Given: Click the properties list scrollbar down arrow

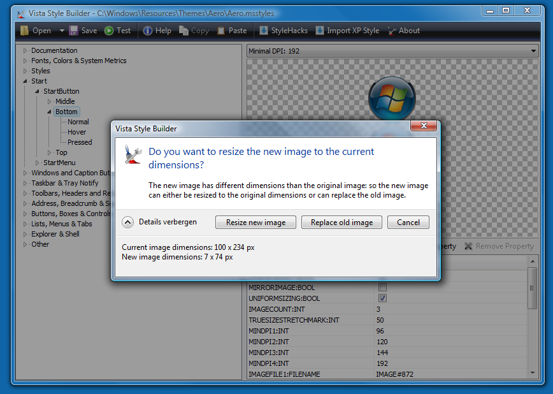Looking at the screenshot, I should 533,372.
